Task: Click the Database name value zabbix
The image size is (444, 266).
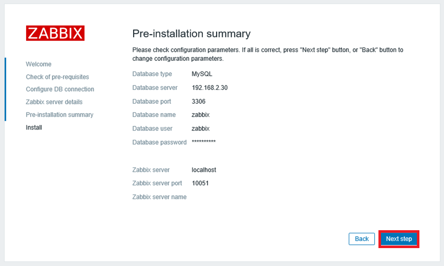Action: coord(200,115)
